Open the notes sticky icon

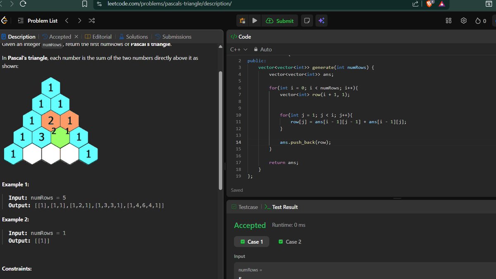click(307, 20)
